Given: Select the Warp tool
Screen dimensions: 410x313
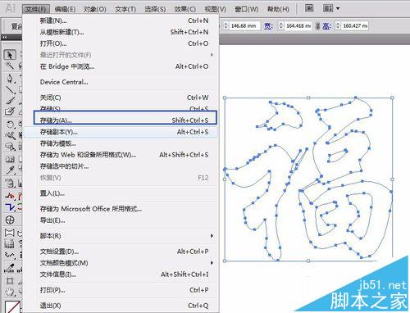Looking at the screenshot, I should pyautogui.click(x=10, y=135).
